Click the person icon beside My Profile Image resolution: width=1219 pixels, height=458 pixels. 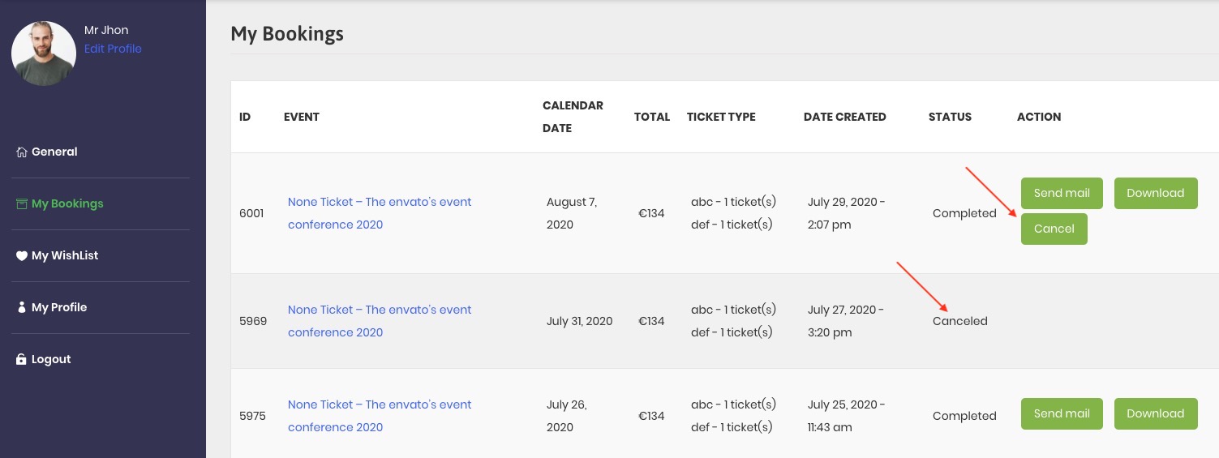(x=22, y=308)
